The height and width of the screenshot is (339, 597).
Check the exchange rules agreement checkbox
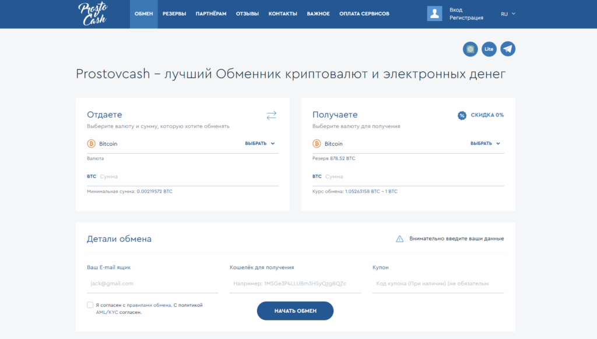click(x=90, y=305)
